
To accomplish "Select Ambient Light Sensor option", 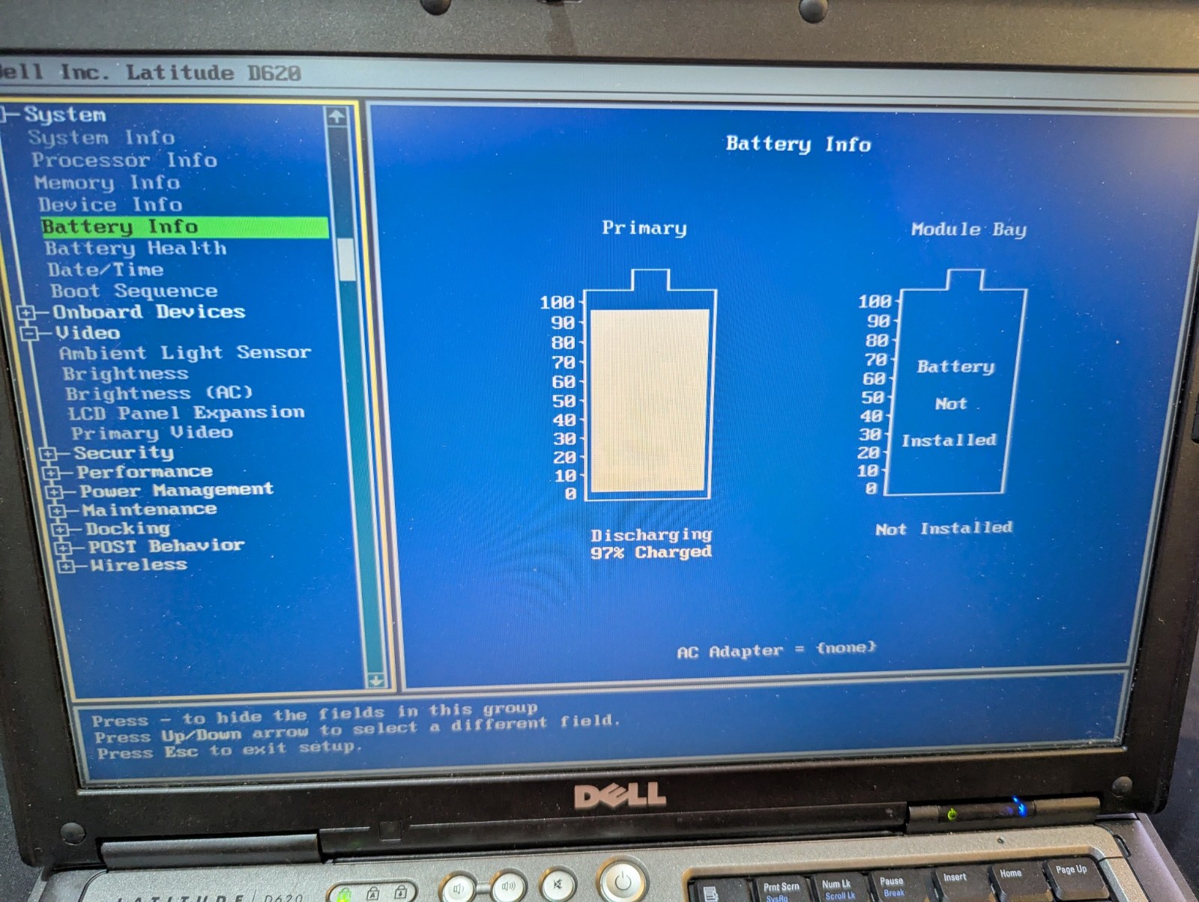I will click(185, 353).
